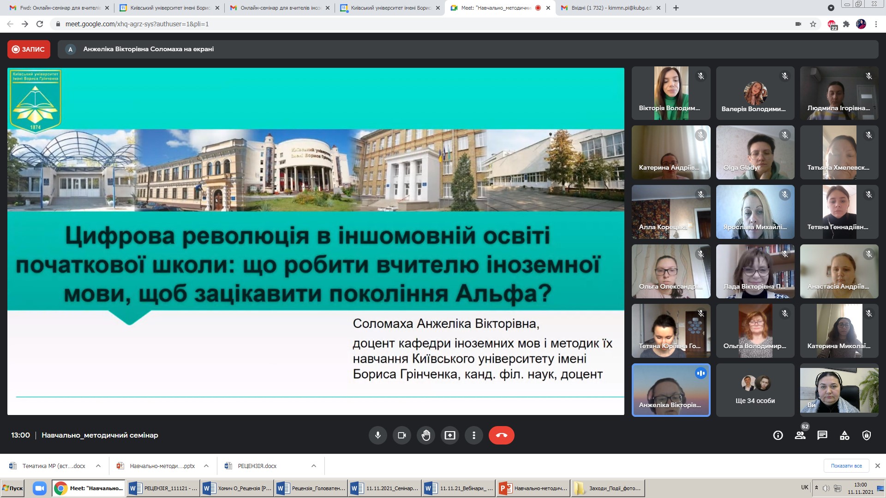Open the activities panel icon
This screenshot has height=498, width=886.
click(x=844, y=435)
